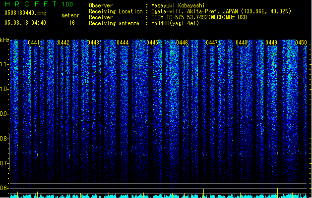Click the 0.9 frequency axis label
The width and height of the screenshot is (312, 198).
coord(4,114)
